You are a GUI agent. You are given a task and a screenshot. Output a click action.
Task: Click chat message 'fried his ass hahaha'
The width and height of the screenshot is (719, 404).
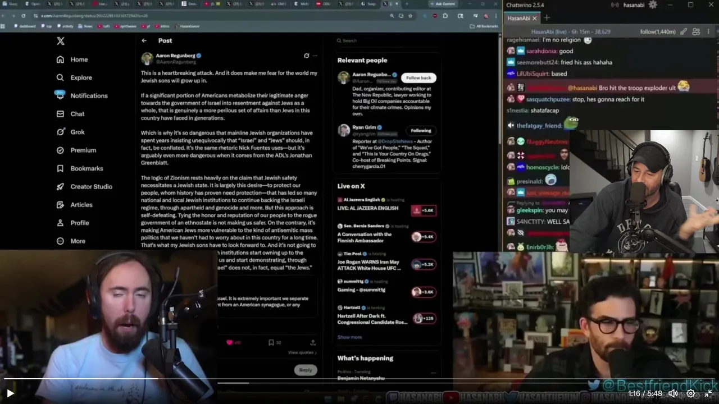point(586,62)
